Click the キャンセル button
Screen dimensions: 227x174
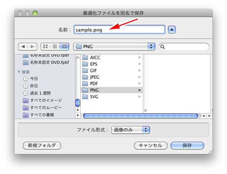click(x=151, y=145)
